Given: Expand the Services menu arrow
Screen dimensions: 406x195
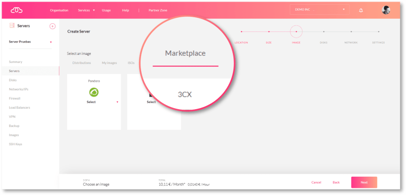Looking at the screenshot, I should 94,10.
